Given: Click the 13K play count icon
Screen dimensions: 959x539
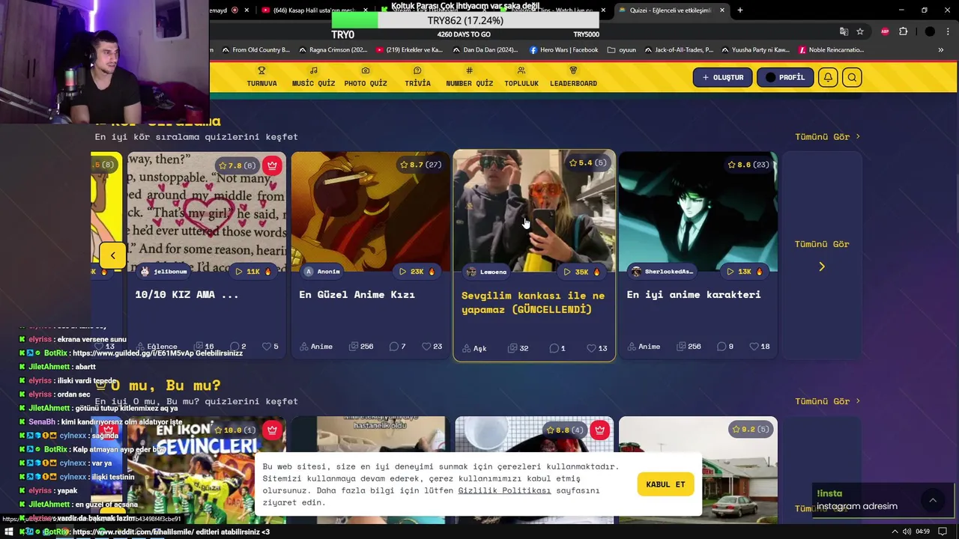Looking at the screenshot, I should (730, 271).
